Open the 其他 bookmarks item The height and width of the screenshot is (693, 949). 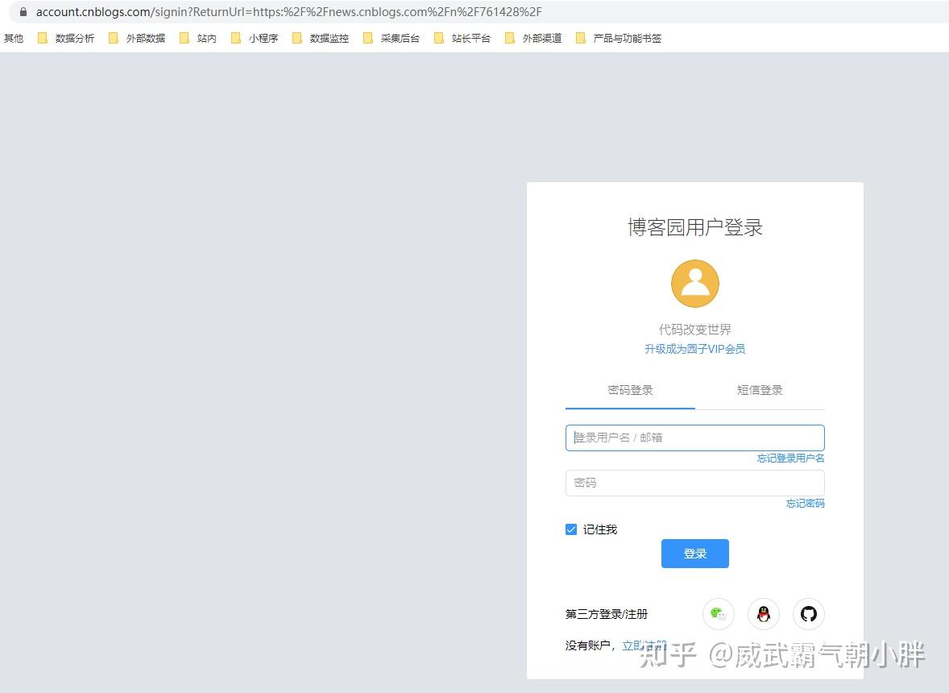14,38
